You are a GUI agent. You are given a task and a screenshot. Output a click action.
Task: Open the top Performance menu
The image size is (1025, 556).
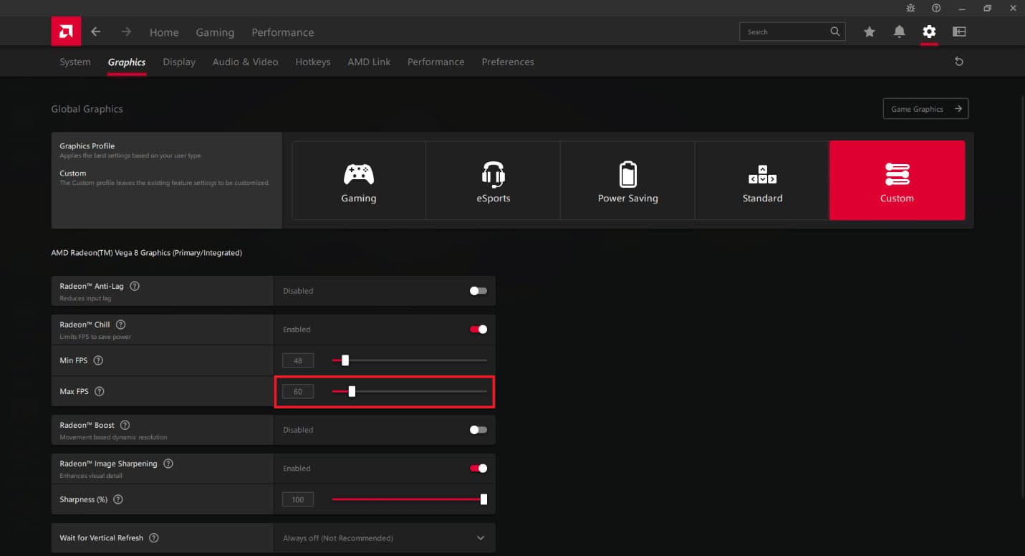(283, 32)
